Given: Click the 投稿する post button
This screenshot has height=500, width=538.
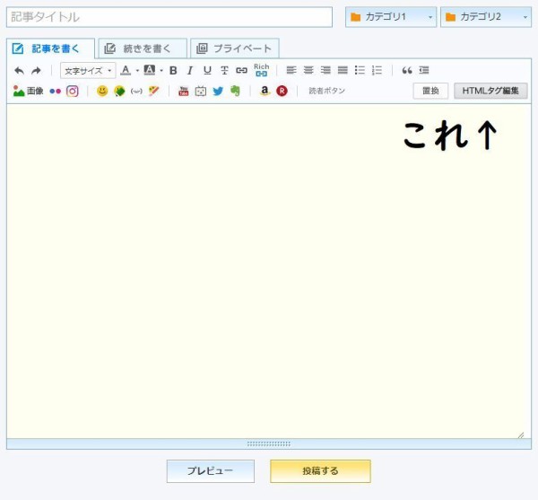Looking at the screenshot, I should click(x=320, y=471).
